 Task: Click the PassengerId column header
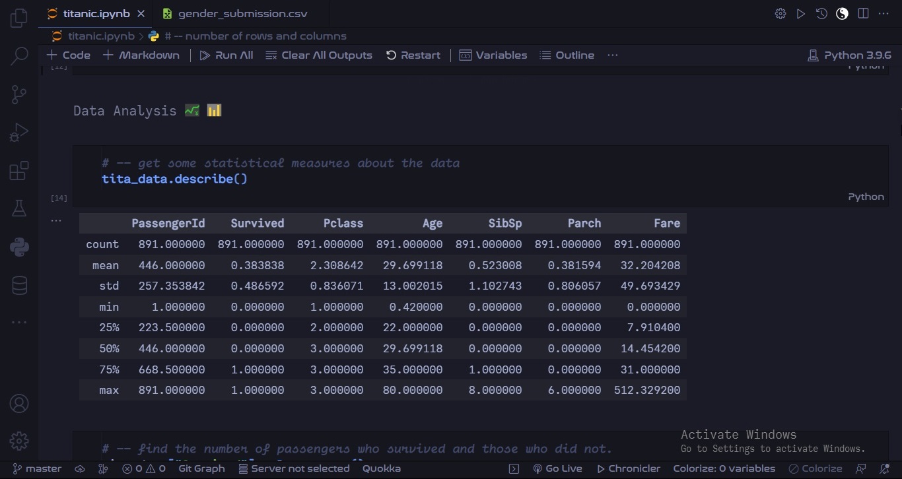tap(168, 223)
